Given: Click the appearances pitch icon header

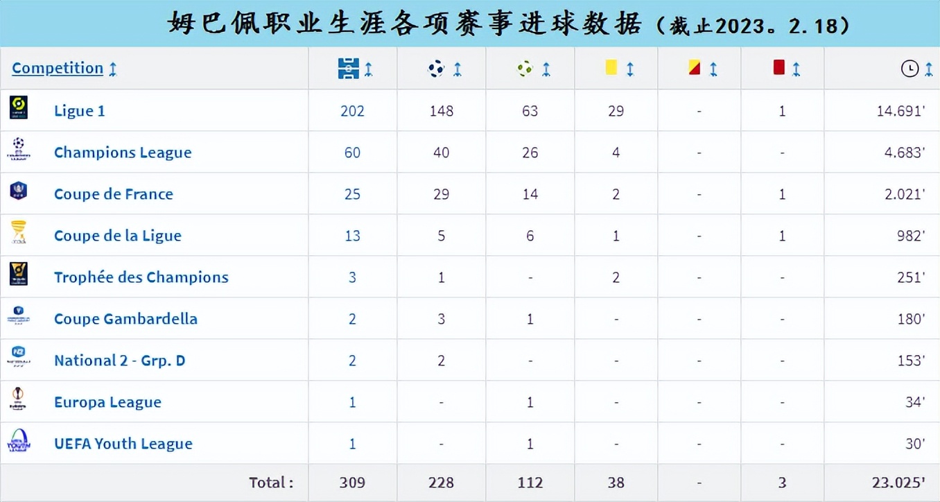Looking at the screenshot, I should click(x=349, y=68).
